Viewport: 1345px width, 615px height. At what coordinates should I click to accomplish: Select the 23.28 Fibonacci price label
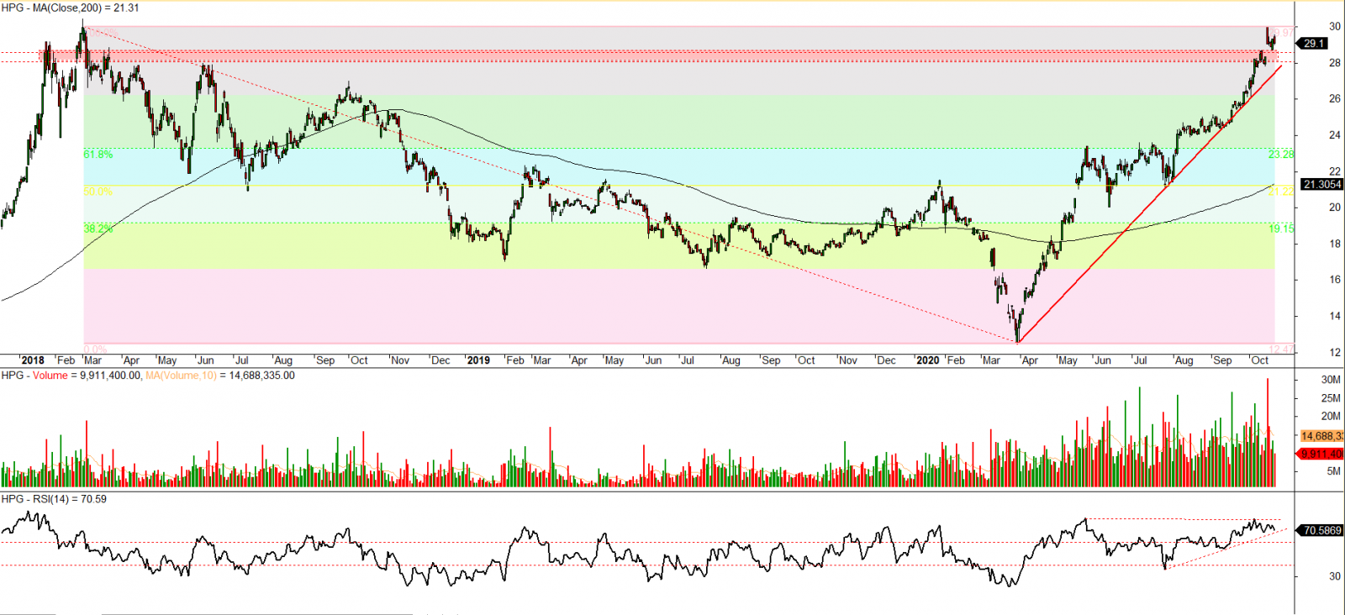[1281, 155]
